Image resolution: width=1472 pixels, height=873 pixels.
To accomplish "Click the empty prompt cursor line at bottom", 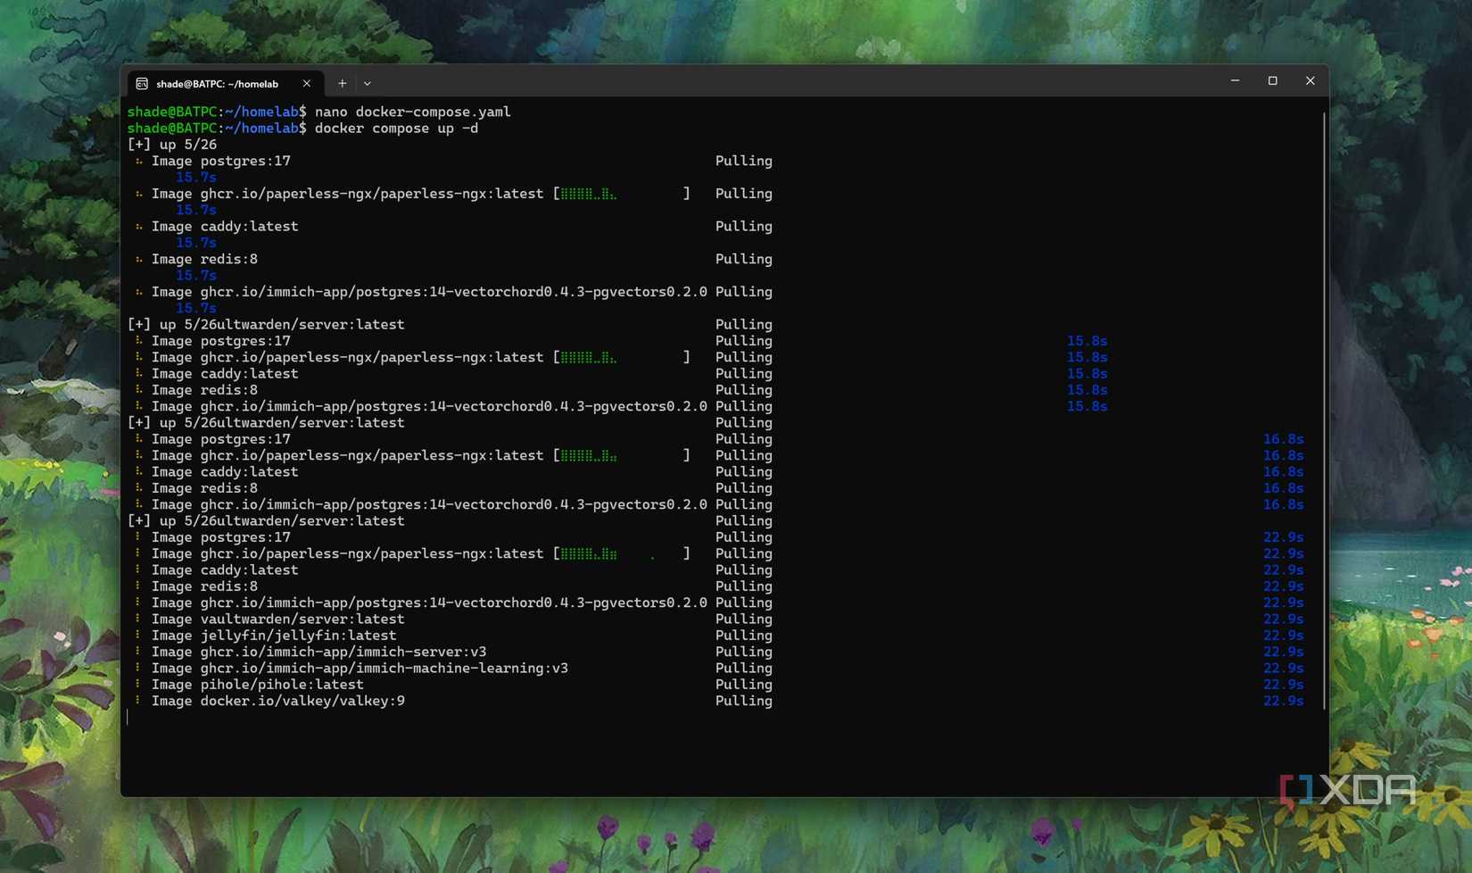I will click(128, 718).
